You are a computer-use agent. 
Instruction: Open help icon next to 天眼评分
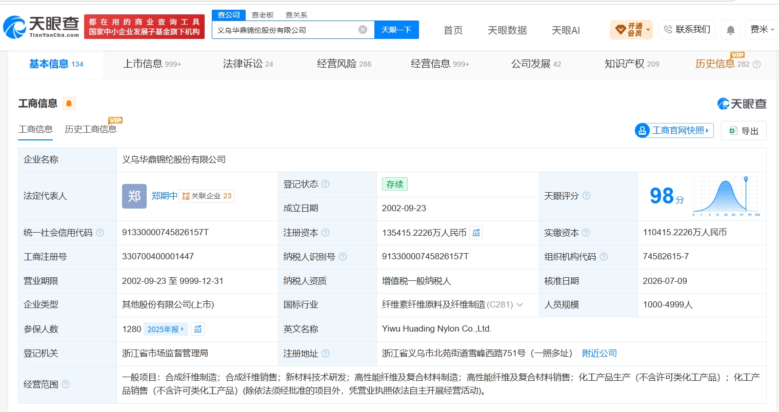[x=586, y=196]
